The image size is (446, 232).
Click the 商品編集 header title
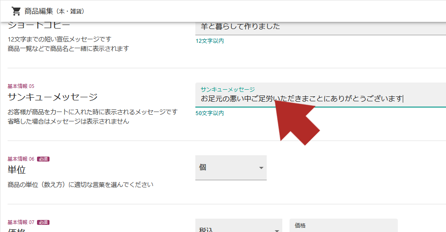coord(54,11)
